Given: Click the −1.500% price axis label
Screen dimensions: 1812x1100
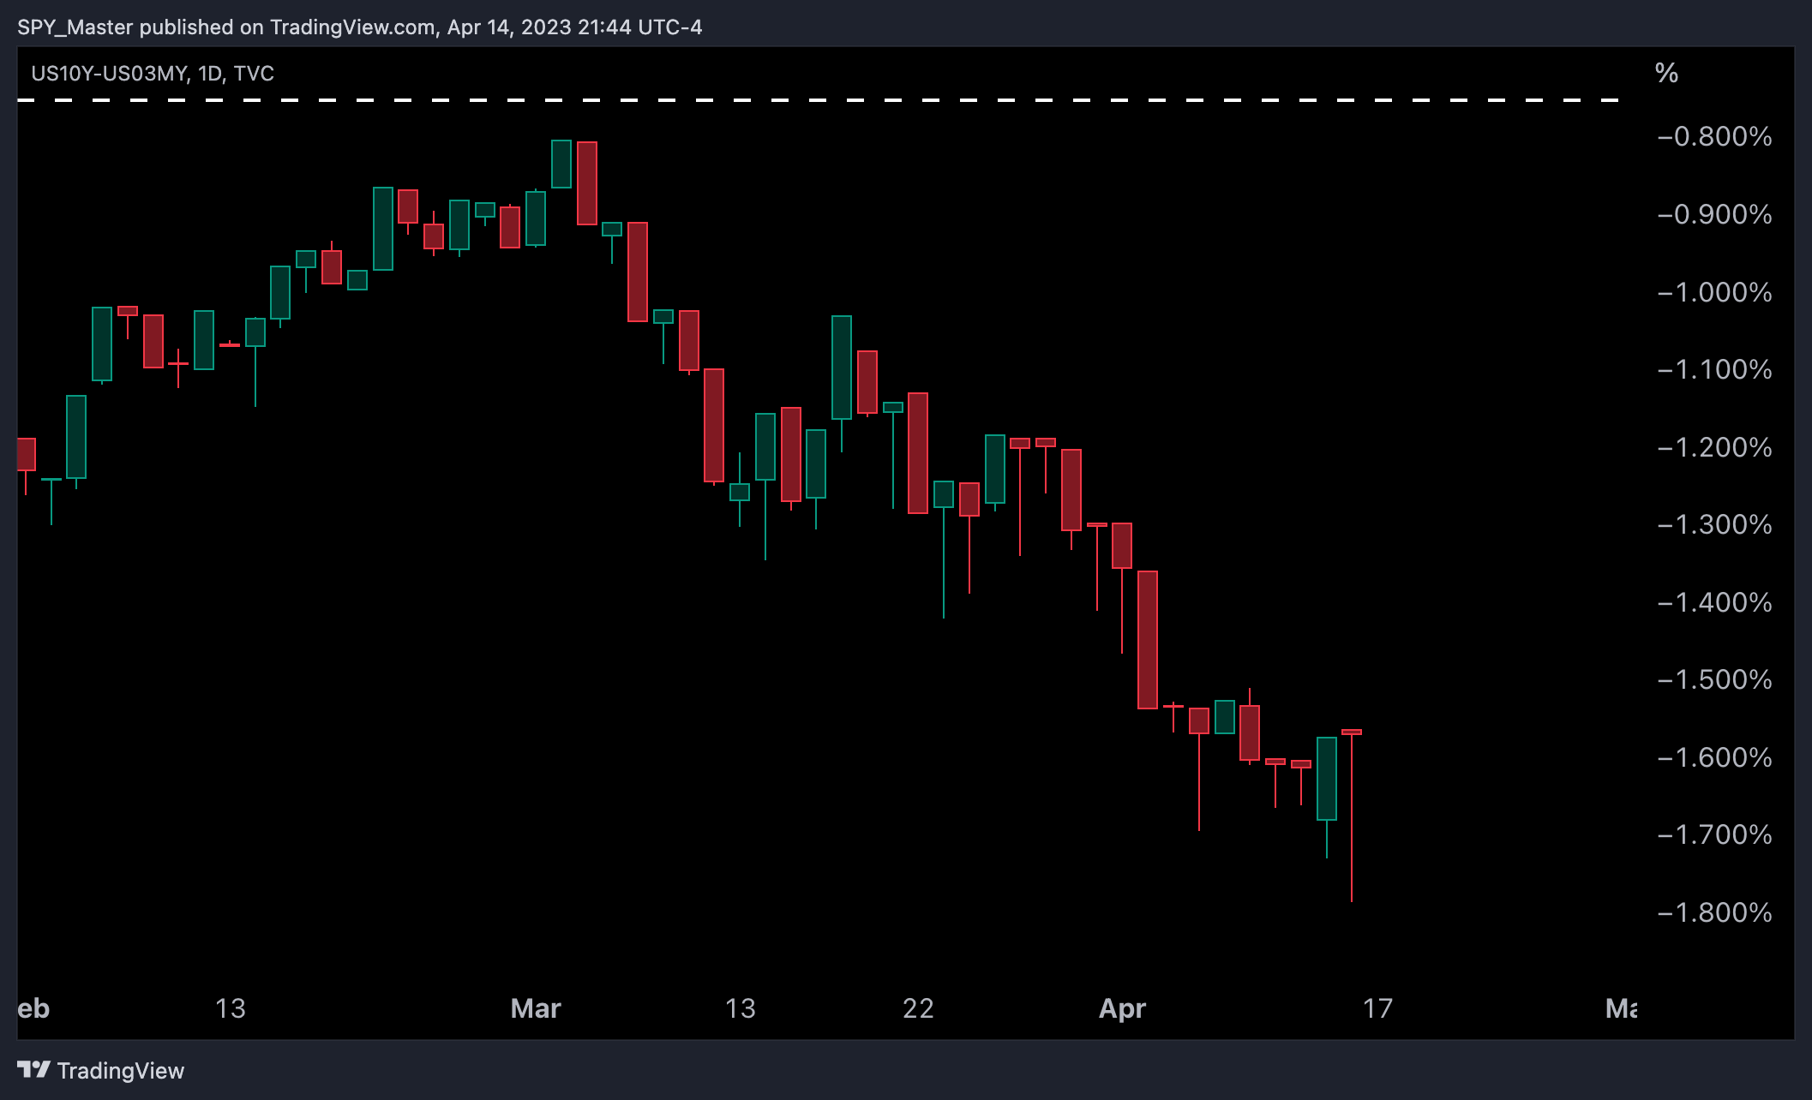Looking at the screenshot, I should (x=1714, y=679).
